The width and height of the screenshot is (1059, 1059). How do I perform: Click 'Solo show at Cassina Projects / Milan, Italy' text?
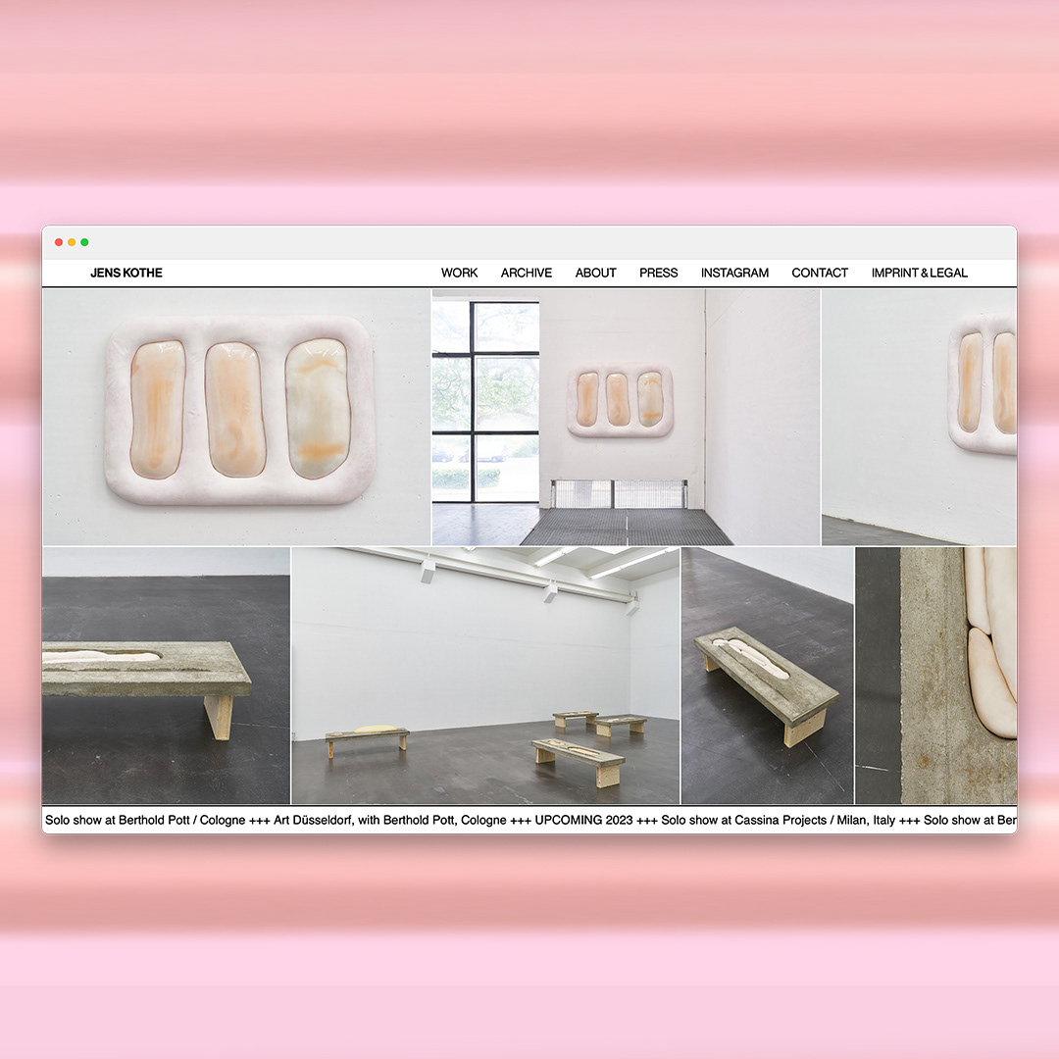click(x=778, y=820)
